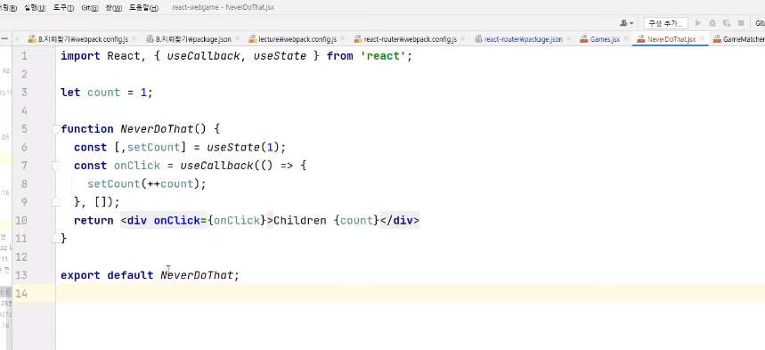This screenshot has height=350, width=765.
Task: Close the Games.jsx tab
Action: (626, 39)
